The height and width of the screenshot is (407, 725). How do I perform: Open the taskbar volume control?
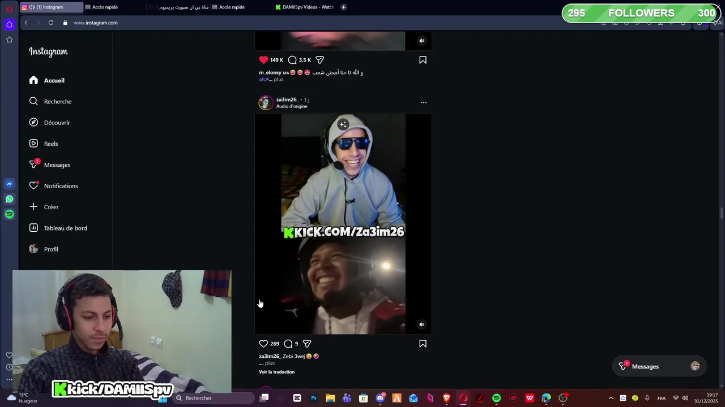[x=685, y=398]
